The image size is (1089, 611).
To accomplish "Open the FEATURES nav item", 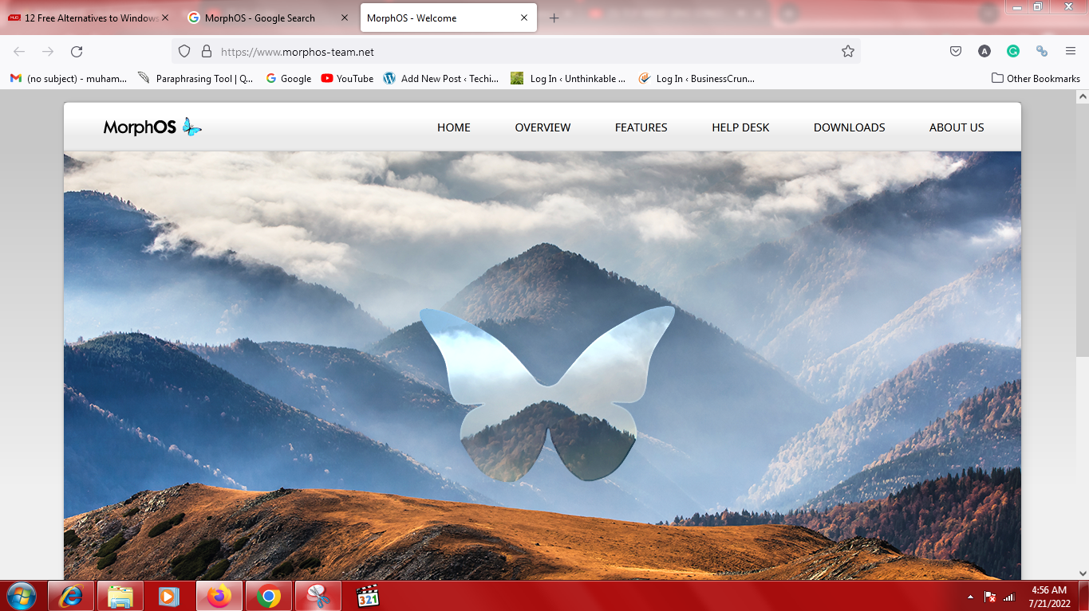I will [641, 127].
